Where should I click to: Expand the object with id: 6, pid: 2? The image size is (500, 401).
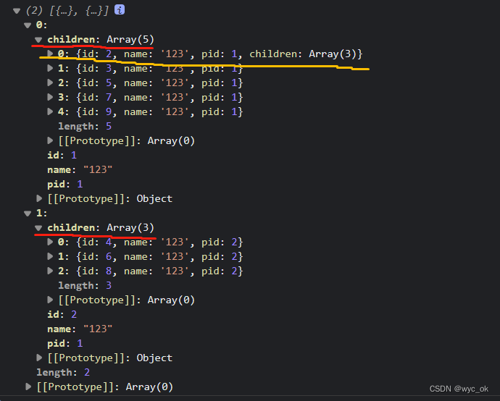point(50,256)
